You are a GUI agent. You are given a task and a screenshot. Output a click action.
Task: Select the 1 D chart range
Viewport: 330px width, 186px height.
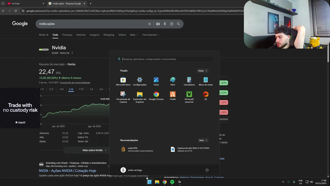42,89
